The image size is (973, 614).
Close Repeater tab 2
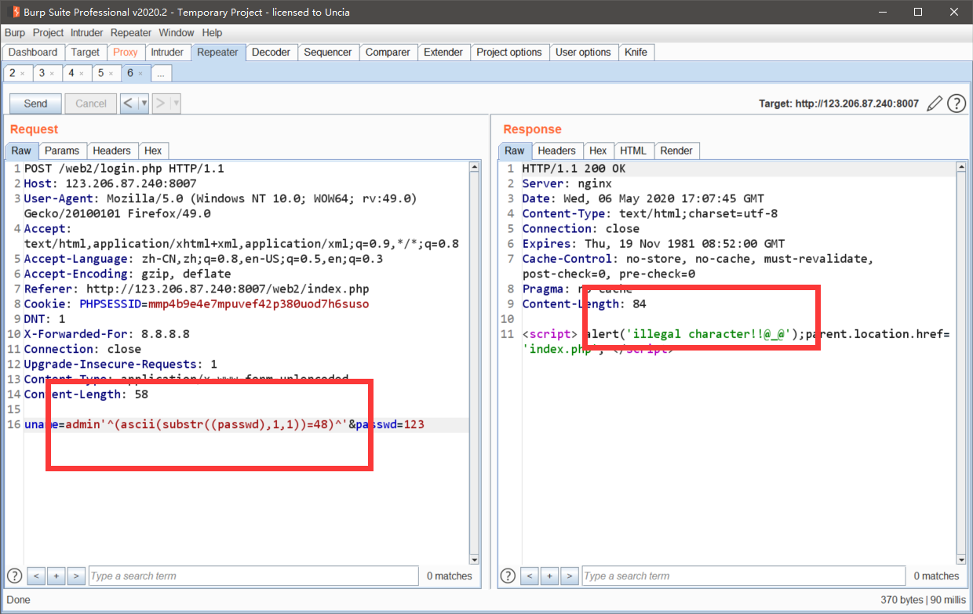click(23, 73)
